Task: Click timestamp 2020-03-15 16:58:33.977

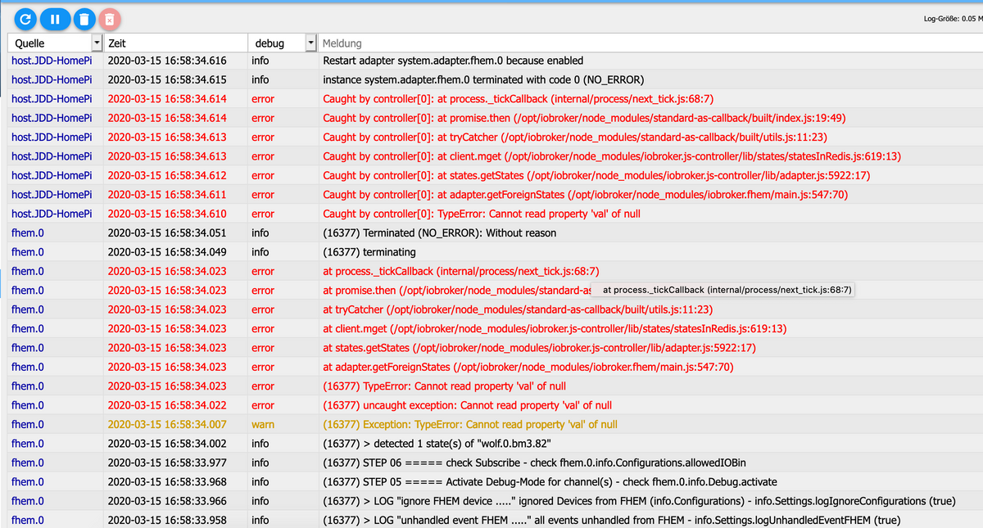Action: [167, 463]
